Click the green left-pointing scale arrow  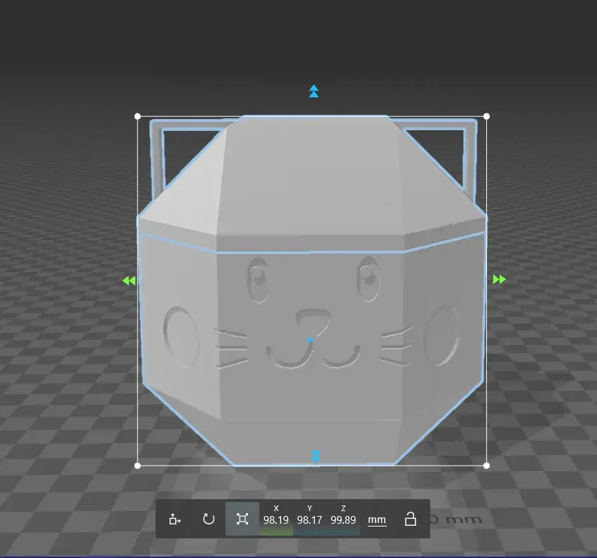[128, 281]
